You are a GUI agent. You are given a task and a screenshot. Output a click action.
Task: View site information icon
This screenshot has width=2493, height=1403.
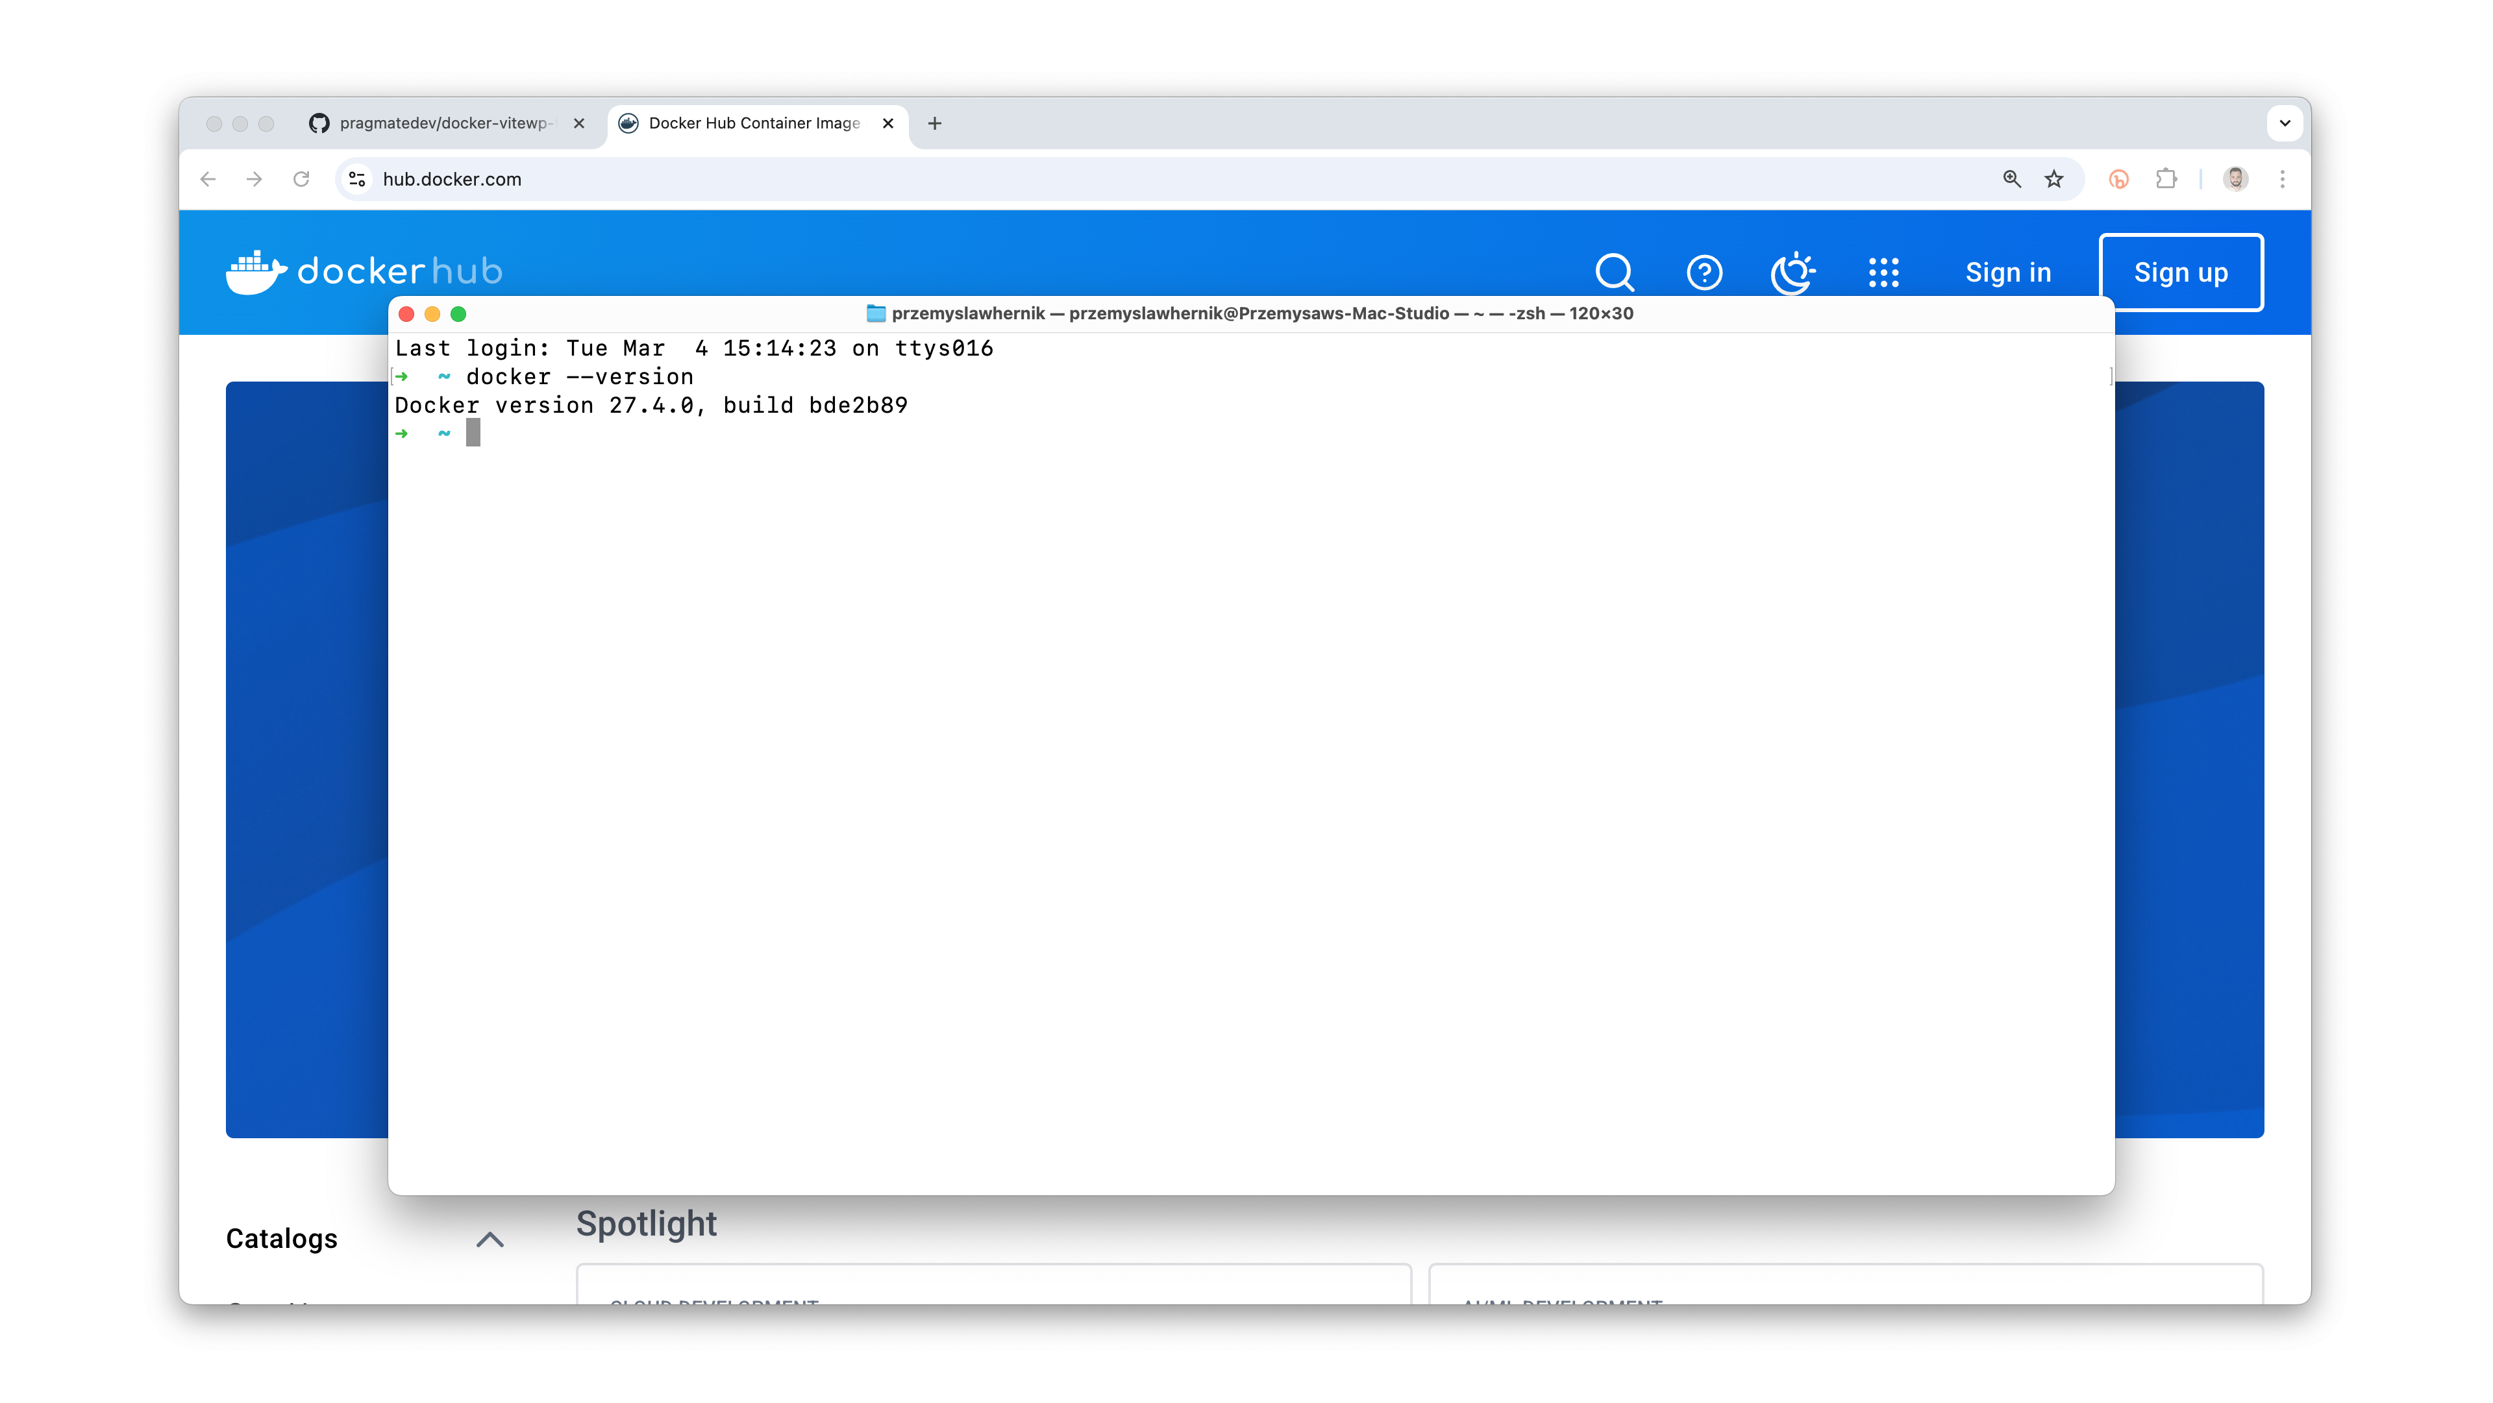tap(357, 179)
